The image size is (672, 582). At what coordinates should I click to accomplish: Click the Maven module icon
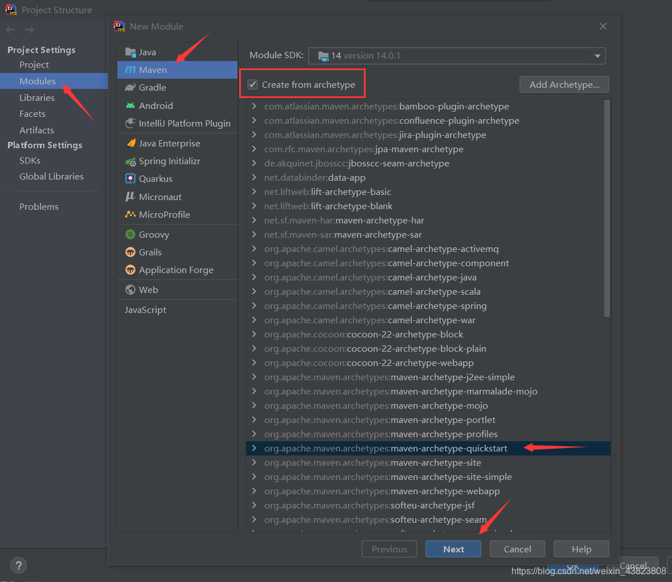130,70
